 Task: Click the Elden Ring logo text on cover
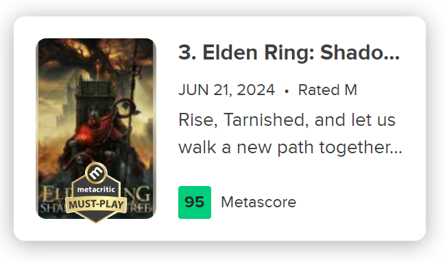tap(96, 200)
